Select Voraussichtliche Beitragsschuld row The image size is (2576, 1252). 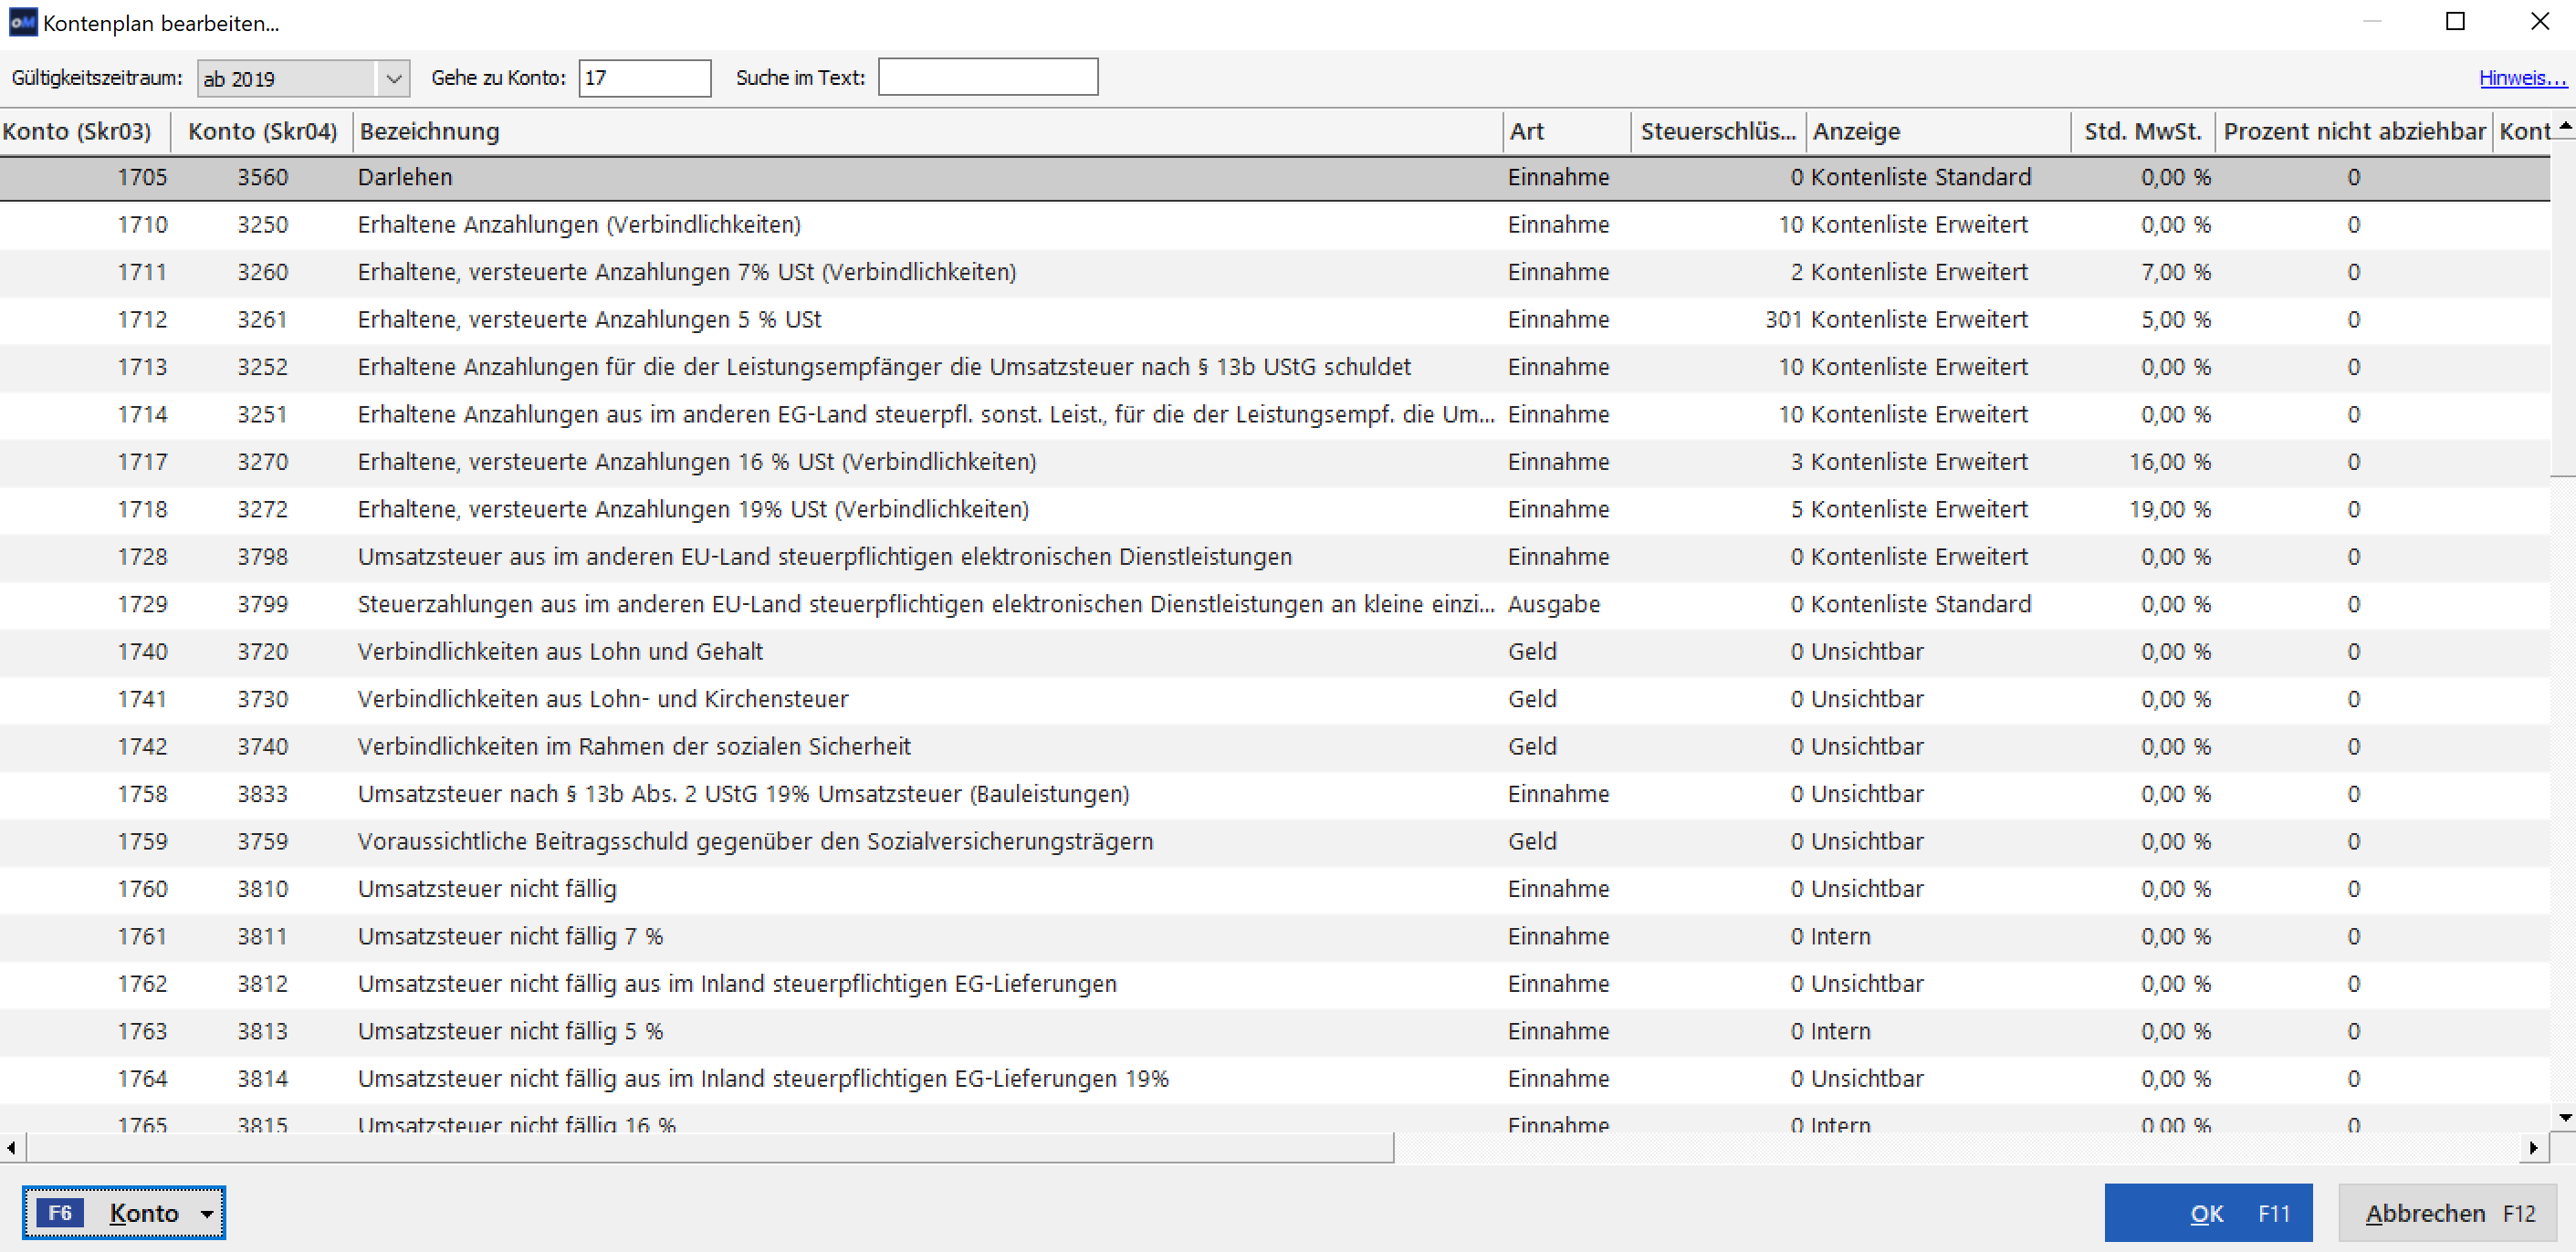point(1274,842)
